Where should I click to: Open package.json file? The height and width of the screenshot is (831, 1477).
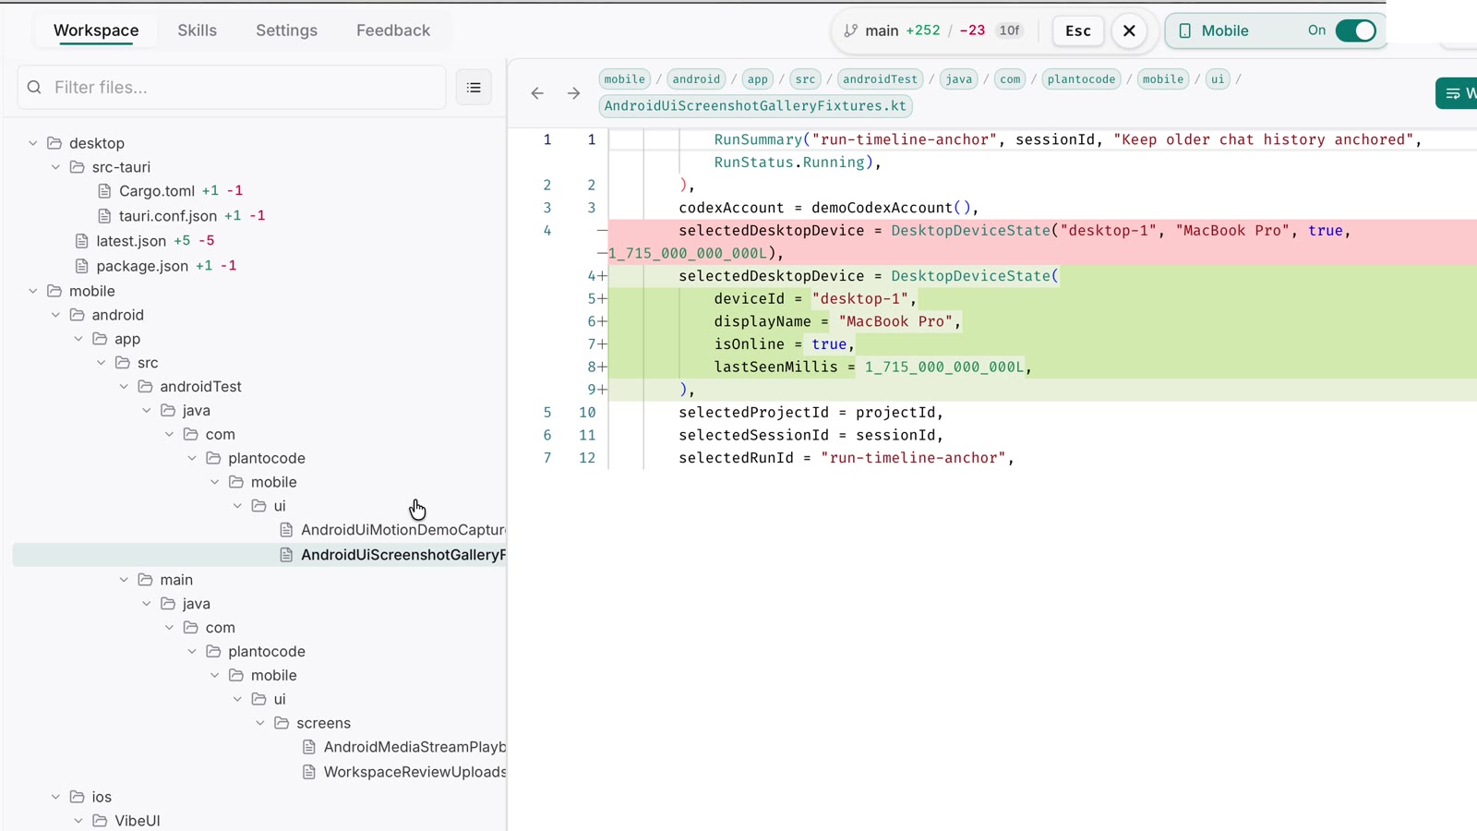(142, 266)
